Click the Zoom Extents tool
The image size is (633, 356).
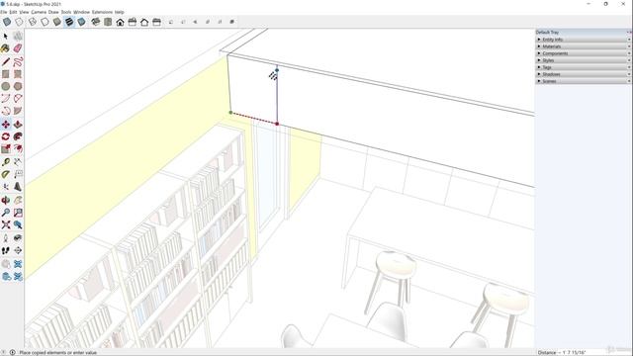[6, 224]
